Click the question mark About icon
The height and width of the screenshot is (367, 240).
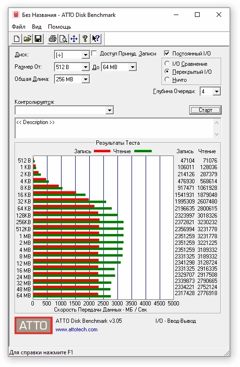[85, 39]
